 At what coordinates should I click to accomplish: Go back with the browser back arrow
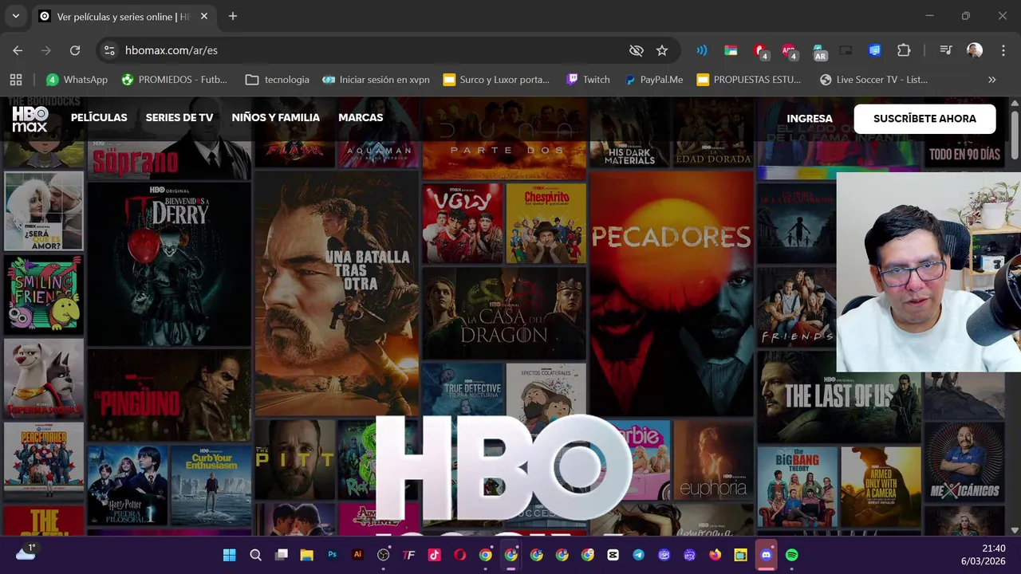[x=18, y=50]
